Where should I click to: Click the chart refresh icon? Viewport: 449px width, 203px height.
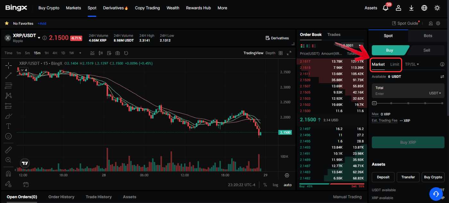point(126,53)
